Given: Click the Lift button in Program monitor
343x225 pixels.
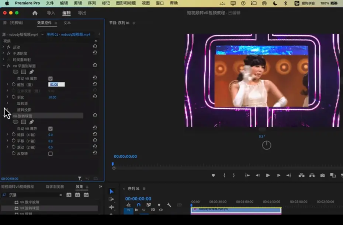Looking at the screenshot, I should [301, 175].
